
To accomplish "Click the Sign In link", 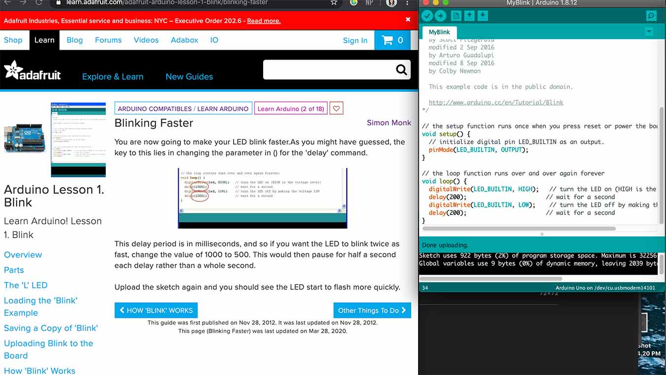I will pos(355,41).
